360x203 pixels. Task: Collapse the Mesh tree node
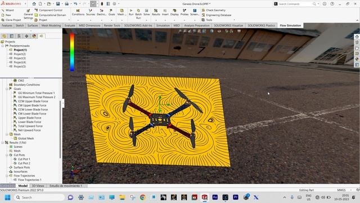pyautogui.click(x=7, y=134)
